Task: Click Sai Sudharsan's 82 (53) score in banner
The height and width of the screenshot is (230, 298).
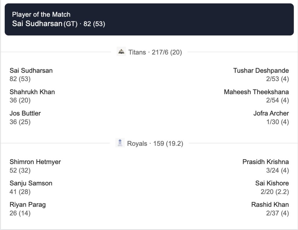Action: click(x=94, y=24)
